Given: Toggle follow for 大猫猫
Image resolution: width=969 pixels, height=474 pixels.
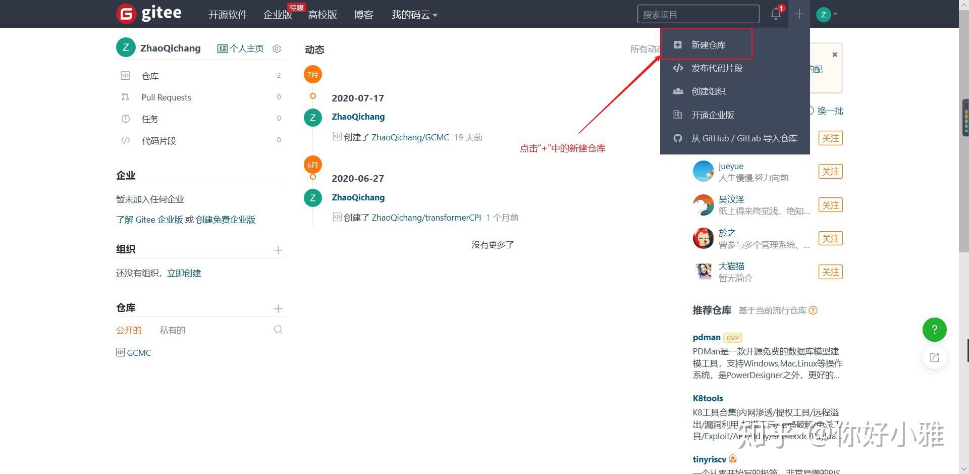Looking at the screenshot, I should tap(830, 272).
